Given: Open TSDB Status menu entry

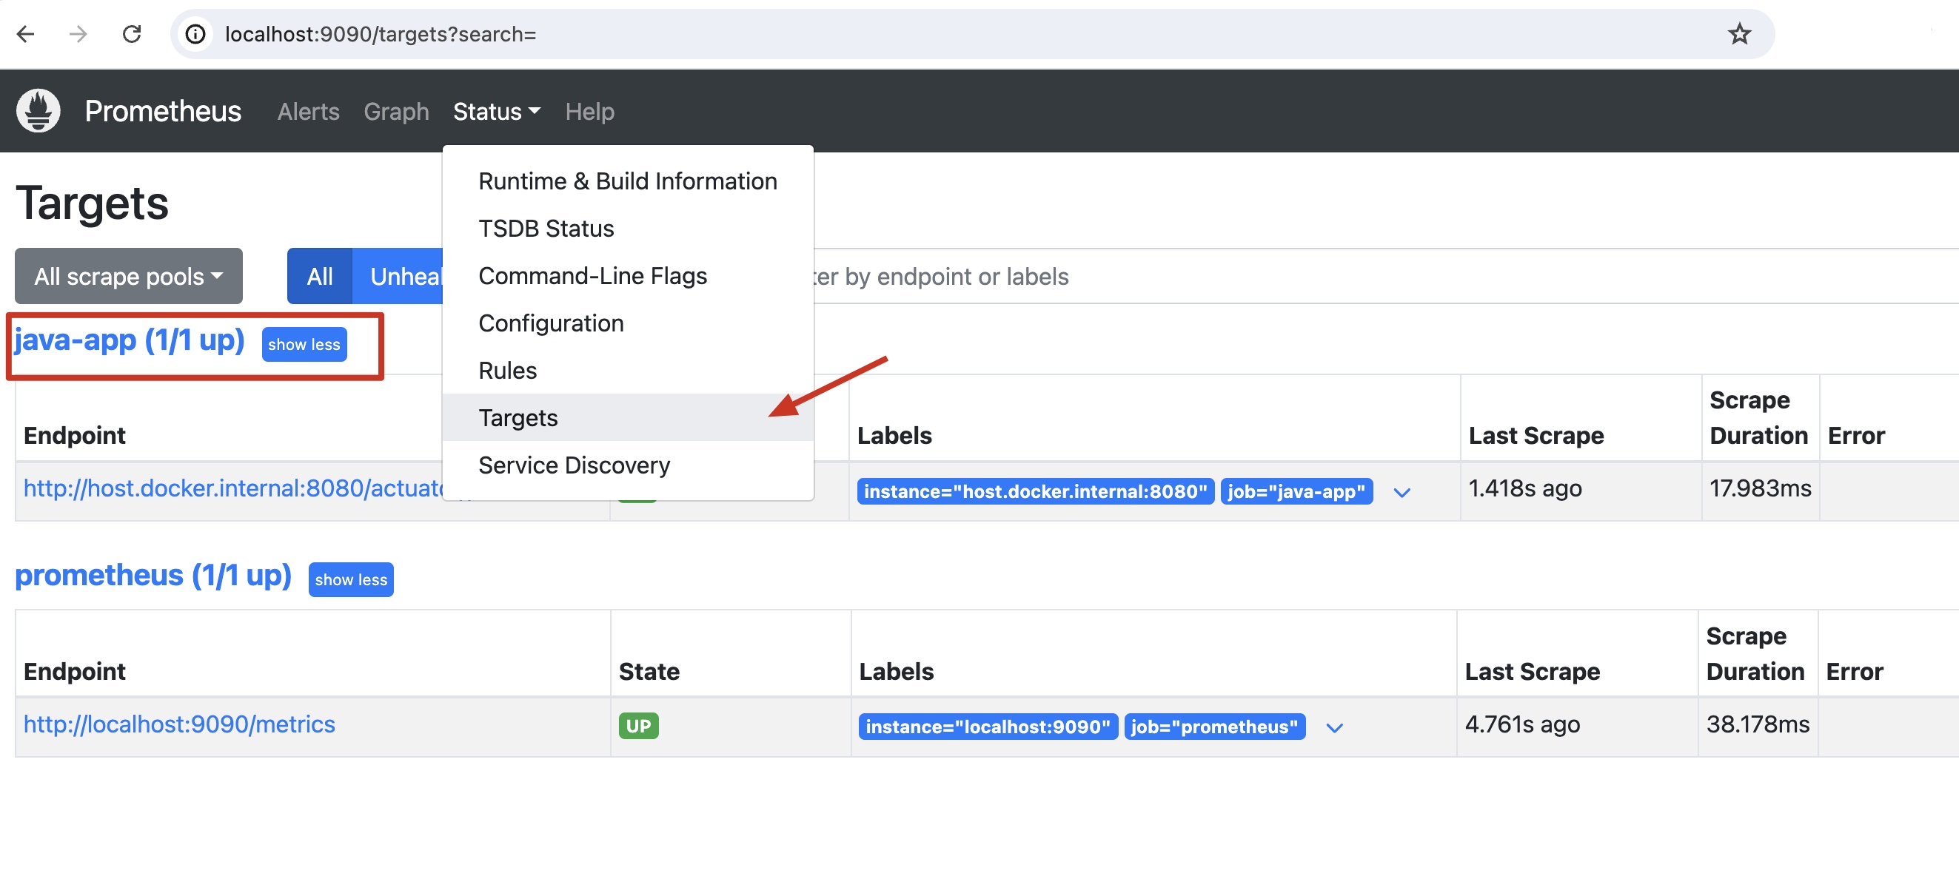Looking at the screenshot, I should coord(545,229).
